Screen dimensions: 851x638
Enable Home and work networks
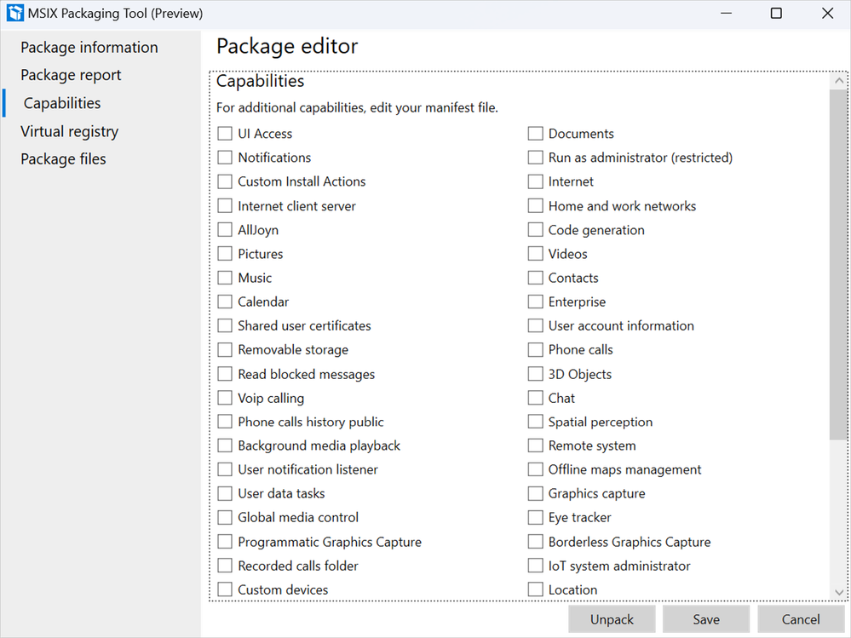pos(535,205)
